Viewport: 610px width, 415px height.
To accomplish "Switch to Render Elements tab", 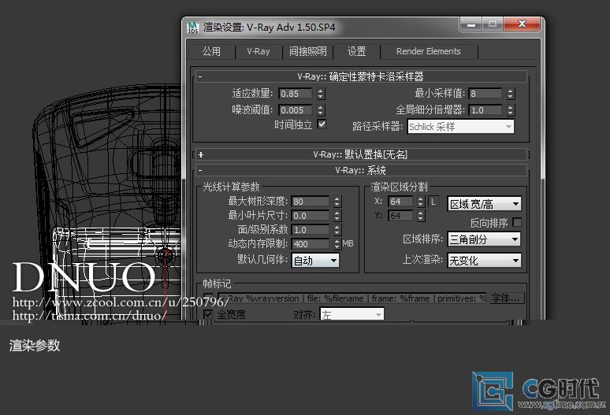I will click(428, 51).
